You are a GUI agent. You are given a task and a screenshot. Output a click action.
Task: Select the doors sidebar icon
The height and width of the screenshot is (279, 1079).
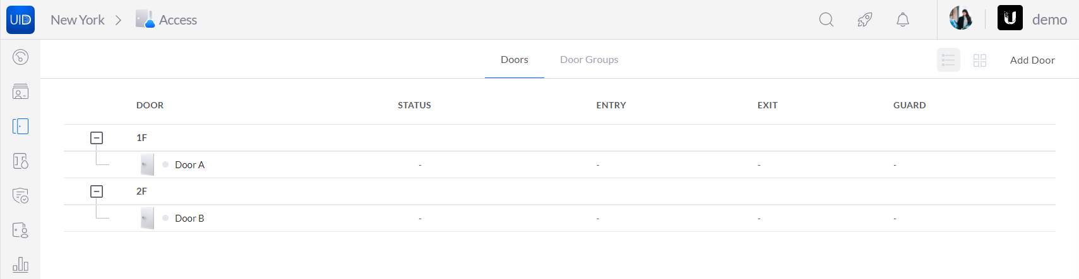pos(20,127)
